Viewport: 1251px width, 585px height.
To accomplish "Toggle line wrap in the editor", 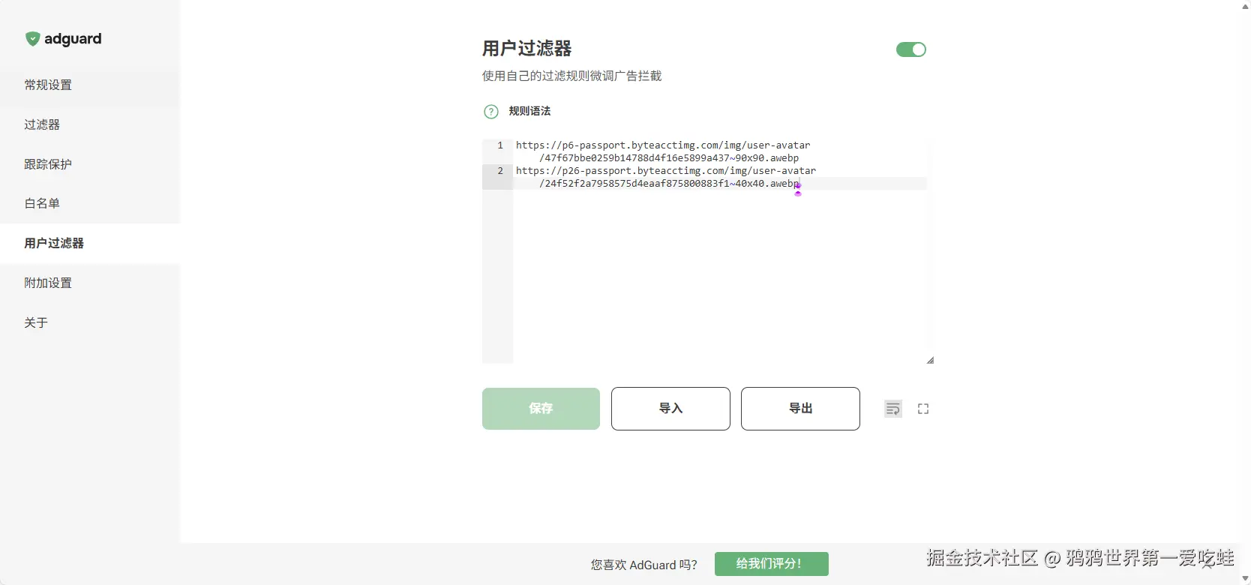I will (x=893, y=409).
